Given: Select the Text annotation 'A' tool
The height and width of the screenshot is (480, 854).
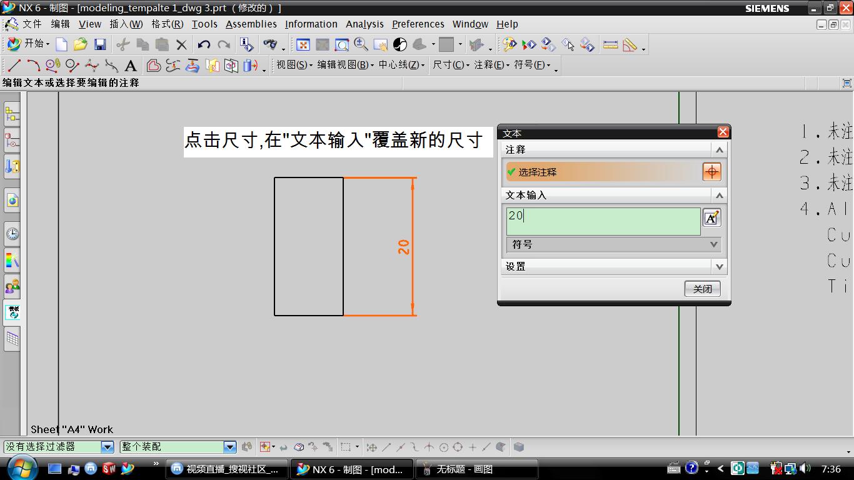Looking at the screenshot, I should [x=131, y=66].
